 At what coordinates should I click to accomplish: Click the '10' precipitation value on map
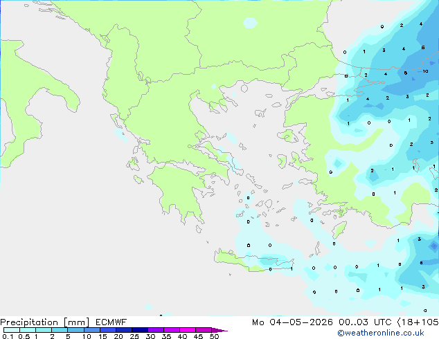coord(426,71)
